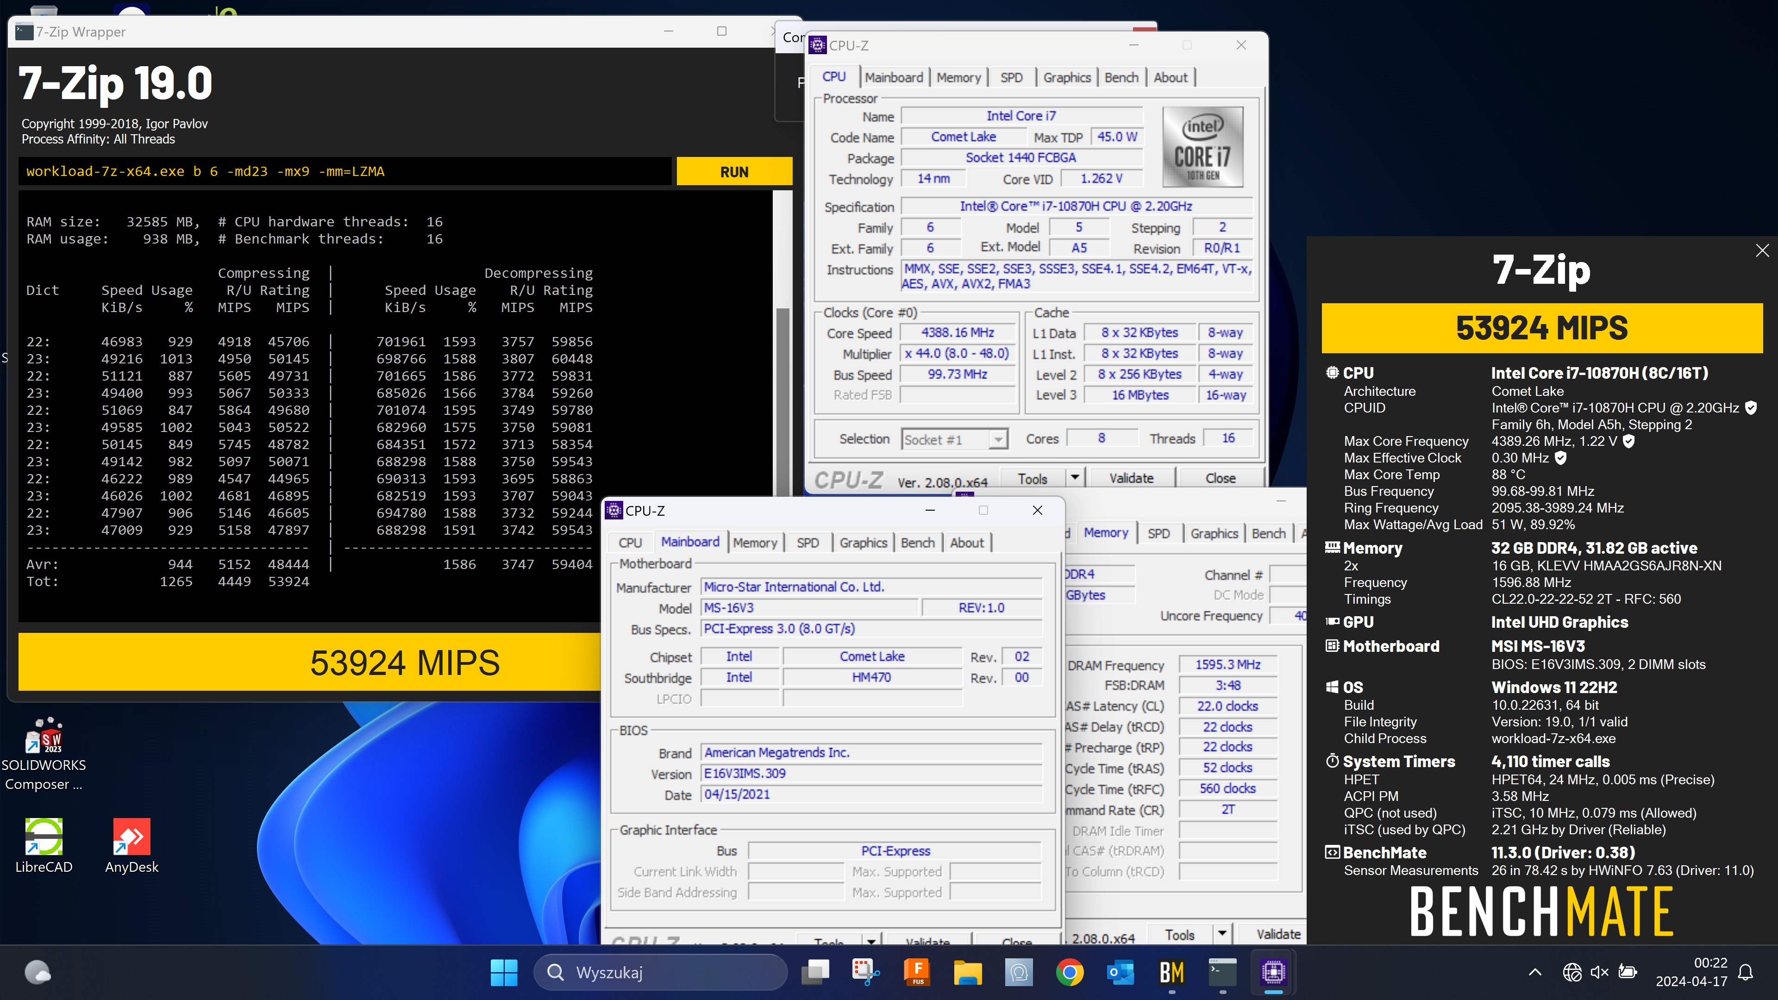Select Memory tab in the background CPU-Z window
This screenshot has width=1778, height=1000.
click(1106, 533)
